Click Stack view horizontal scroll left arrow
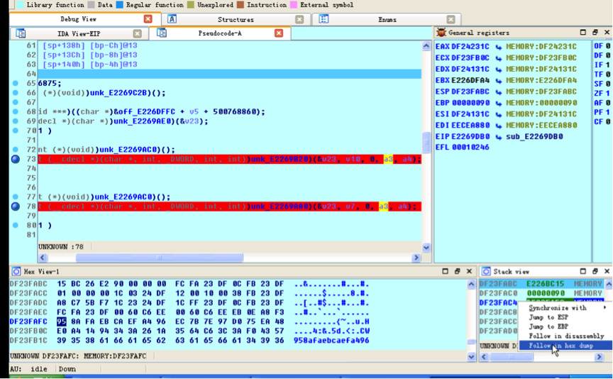This screenshot has width=613, height=379. [485, 357]
